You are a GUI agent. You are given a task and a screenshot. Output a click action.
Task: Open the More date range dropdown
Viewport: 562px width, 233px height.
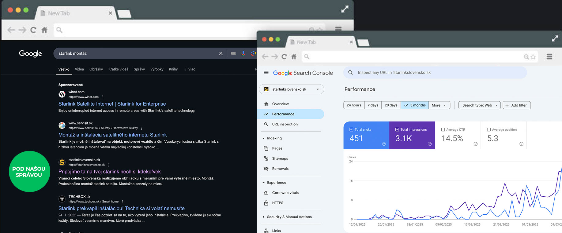(x=439, y=105)
